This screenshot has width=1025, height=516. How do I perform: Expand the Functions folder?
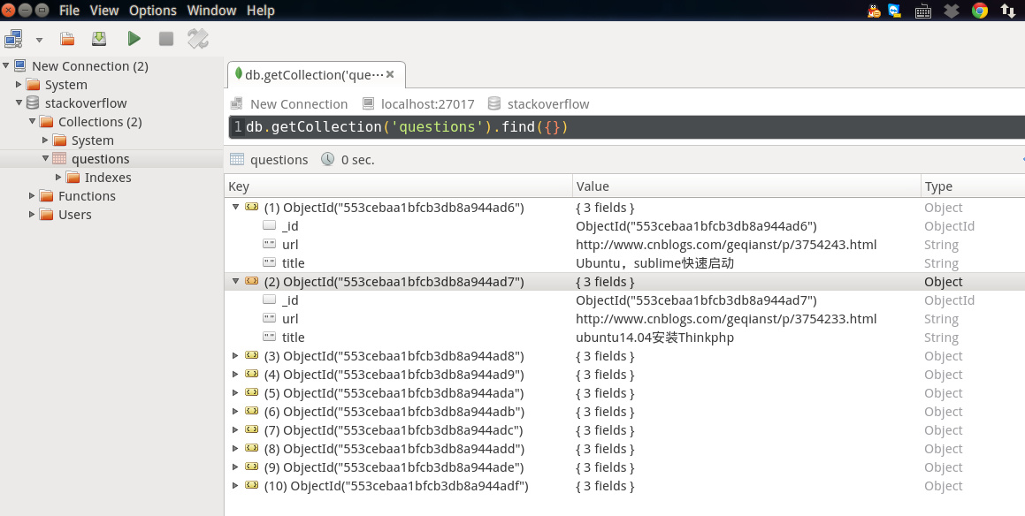click(31, 195)
